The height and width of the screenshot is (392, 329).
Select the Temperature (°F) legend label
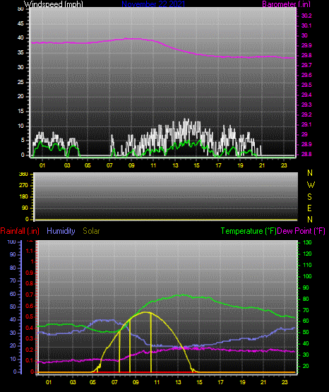pos(249,231)
